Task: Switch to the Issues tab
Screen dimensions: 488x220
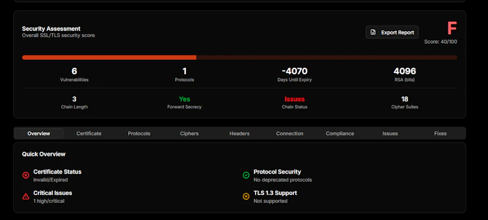Action: tap(390, 133)
